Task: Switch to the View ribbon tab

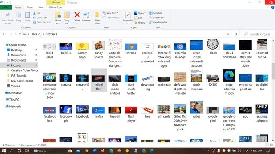Action: tap(41, 7)
